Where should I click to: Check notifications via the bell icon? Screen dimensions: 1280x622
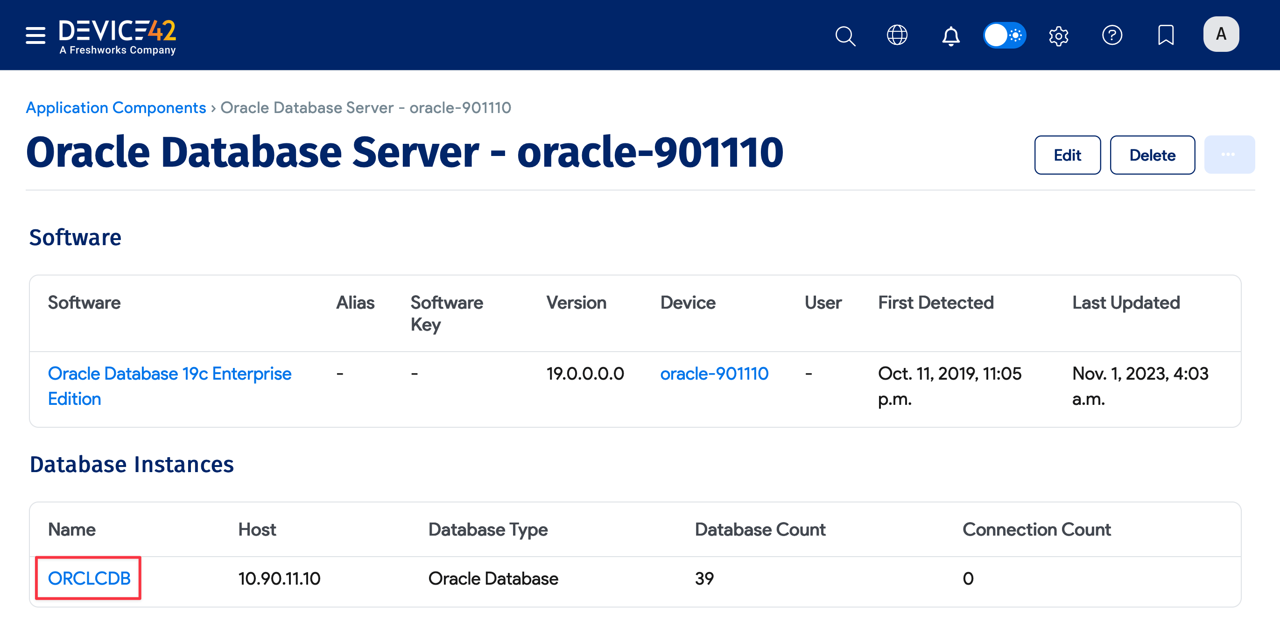[950, 35]
